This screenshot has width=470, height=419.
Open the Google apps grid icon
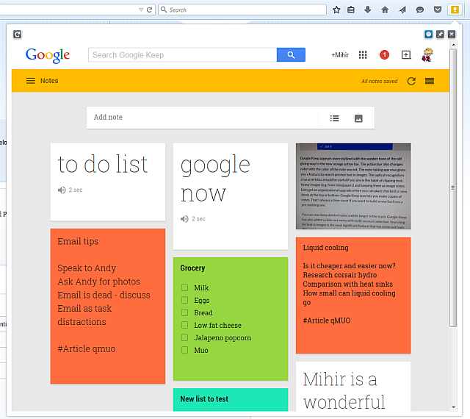pyautogui.click(x=363, y=55)
